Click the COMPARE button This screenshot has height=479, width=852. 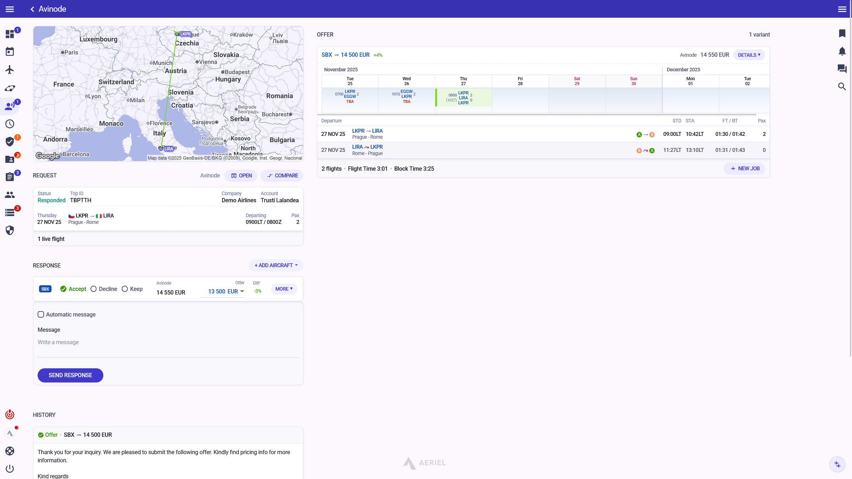point(282,176)
